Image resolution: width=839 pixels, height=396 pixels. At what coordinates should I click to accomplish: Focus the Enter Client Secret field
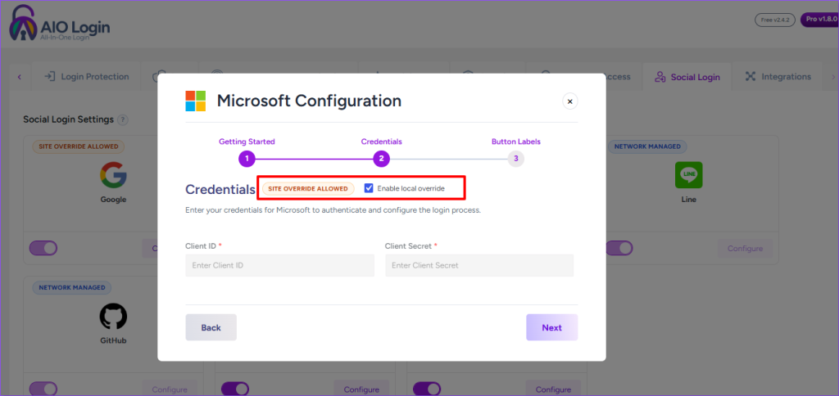point(479,265)
